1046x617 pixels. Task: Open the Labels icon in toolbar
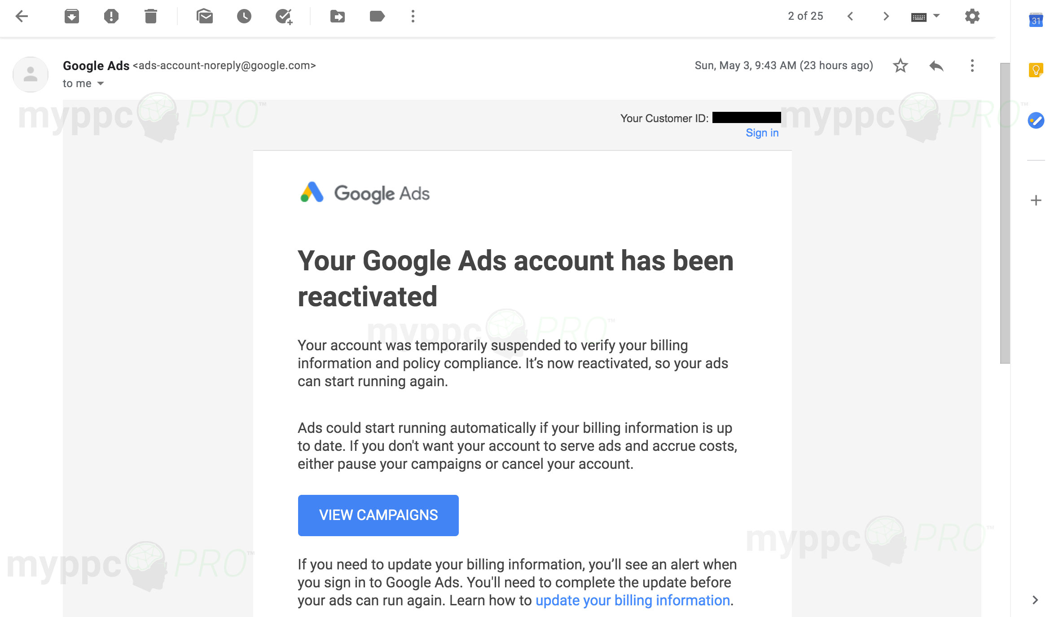pos(377,17)
